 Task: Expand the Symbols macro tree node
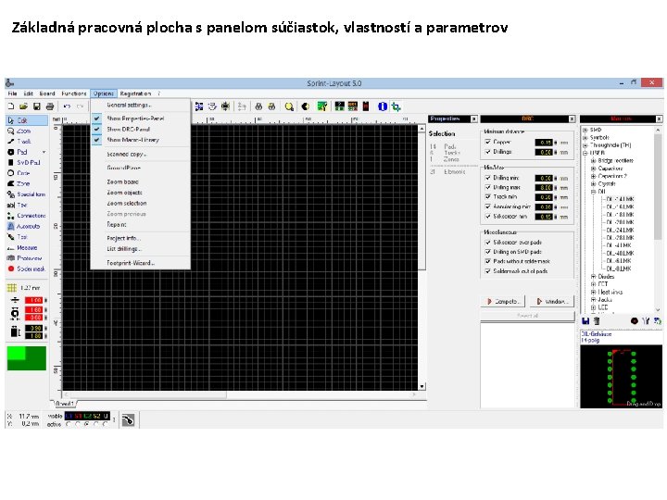point(585,138)
